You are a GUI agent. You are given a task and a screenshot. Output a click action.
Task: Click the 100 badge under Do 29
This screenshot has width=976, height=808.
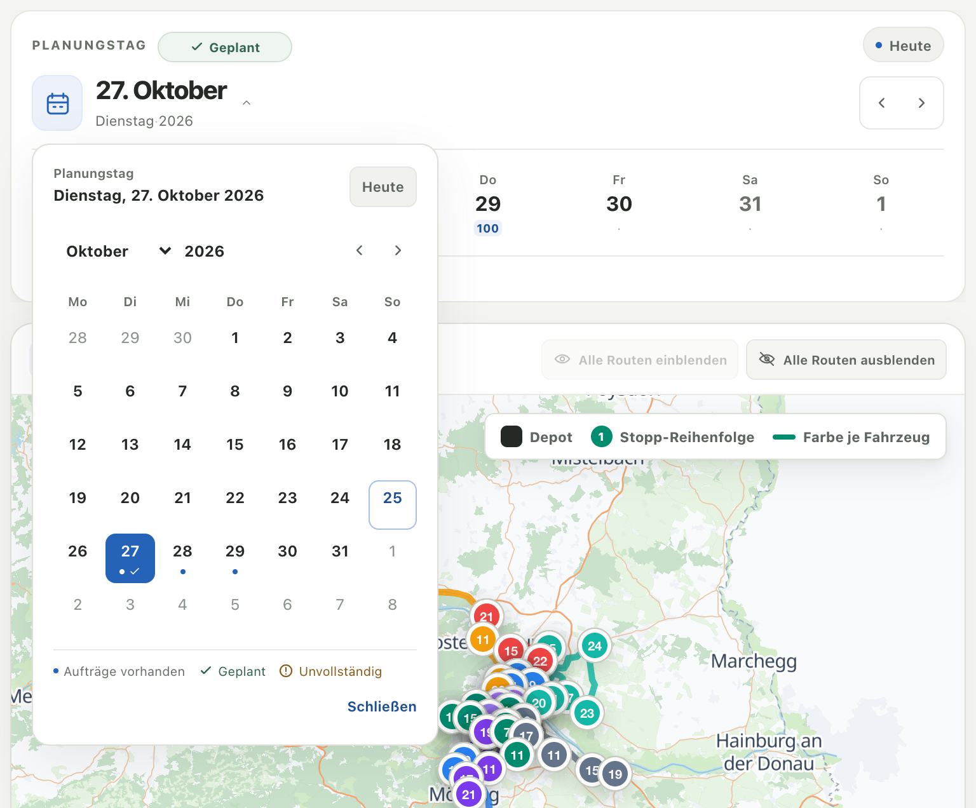click(488, 228)
